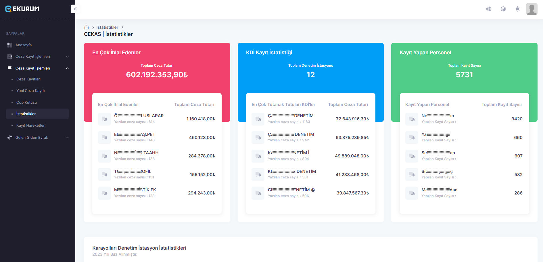Click the cube icon in top bar
Image resolution: width=543 pixels, height=262 pixels.
point(503,9)
